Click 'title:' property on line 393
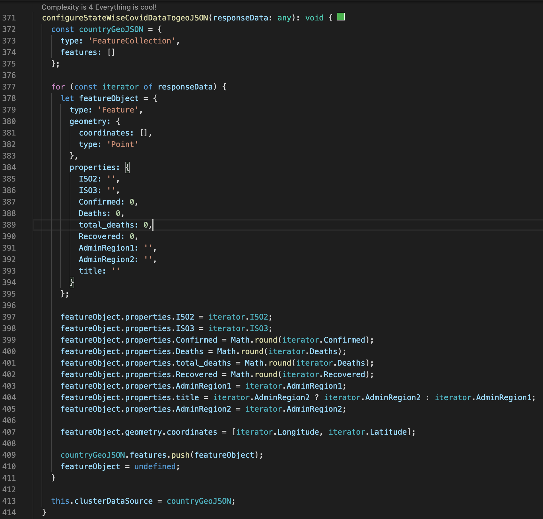Viewport: 543px width, 519px height. pyautogui.click(x=93, y=271)
